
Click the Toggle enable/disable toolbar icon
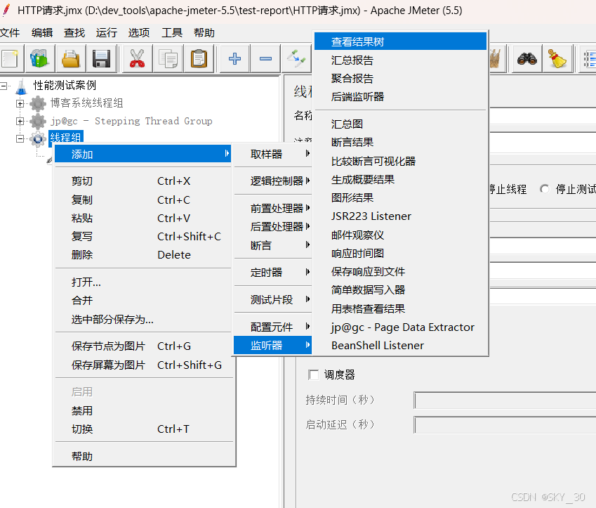point(296,58)
